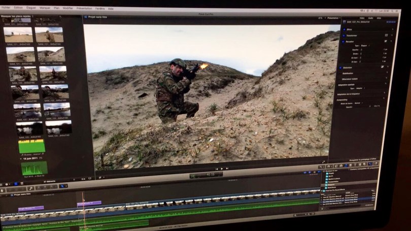Select the green audio waveform clip in browser
Screen dimensions: 411x231
(31, 146)
